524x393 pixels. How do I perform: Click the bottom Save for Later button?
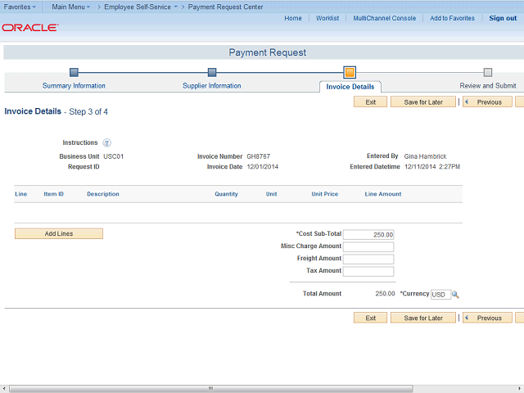point(423,318)
